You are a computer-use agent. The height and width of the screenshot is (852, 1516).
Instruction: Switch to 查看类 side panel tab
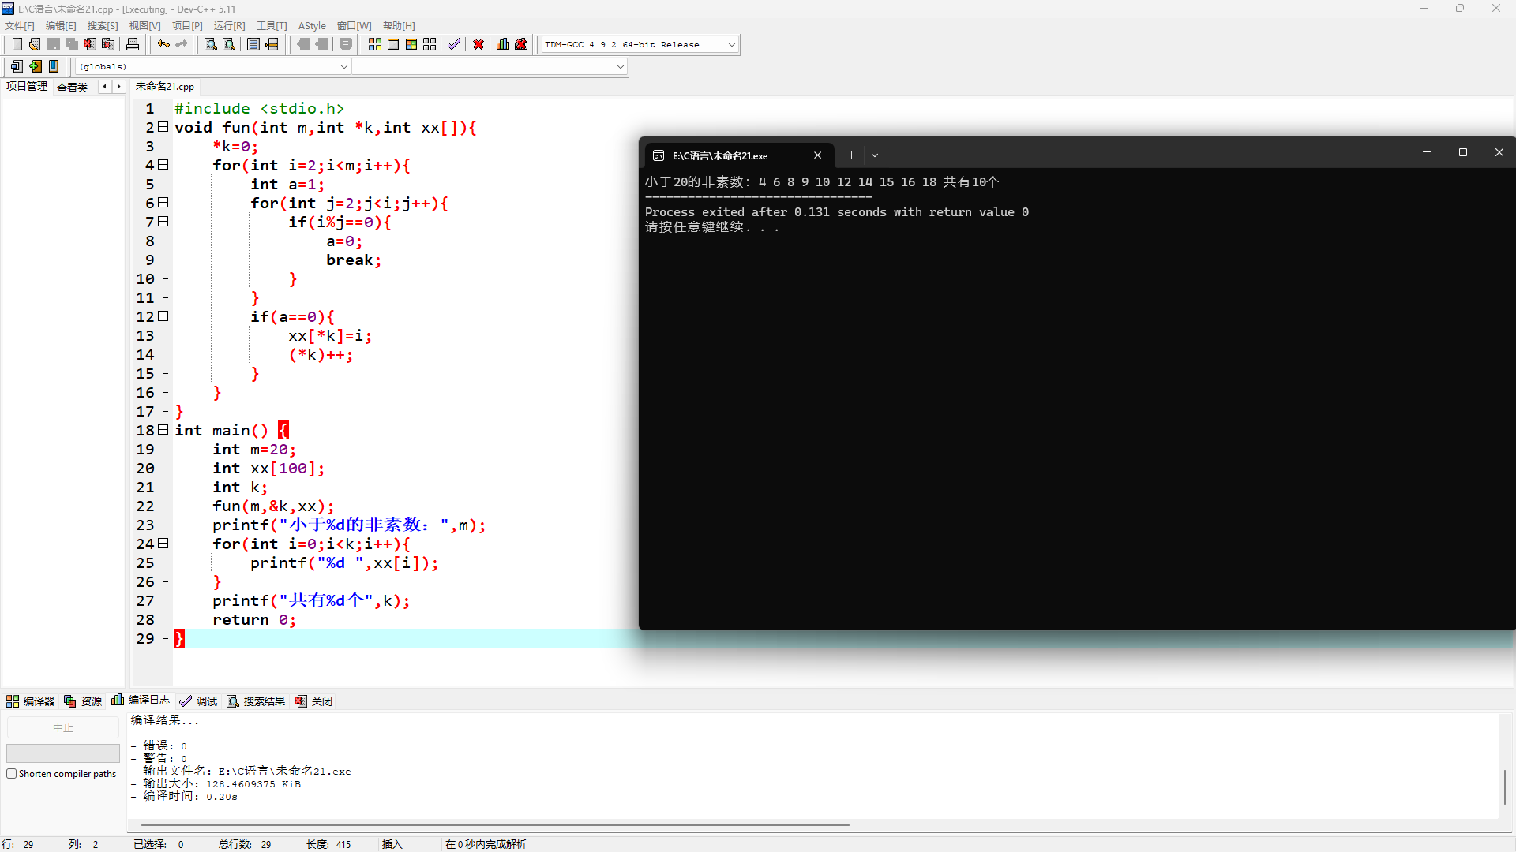point(72,87)
